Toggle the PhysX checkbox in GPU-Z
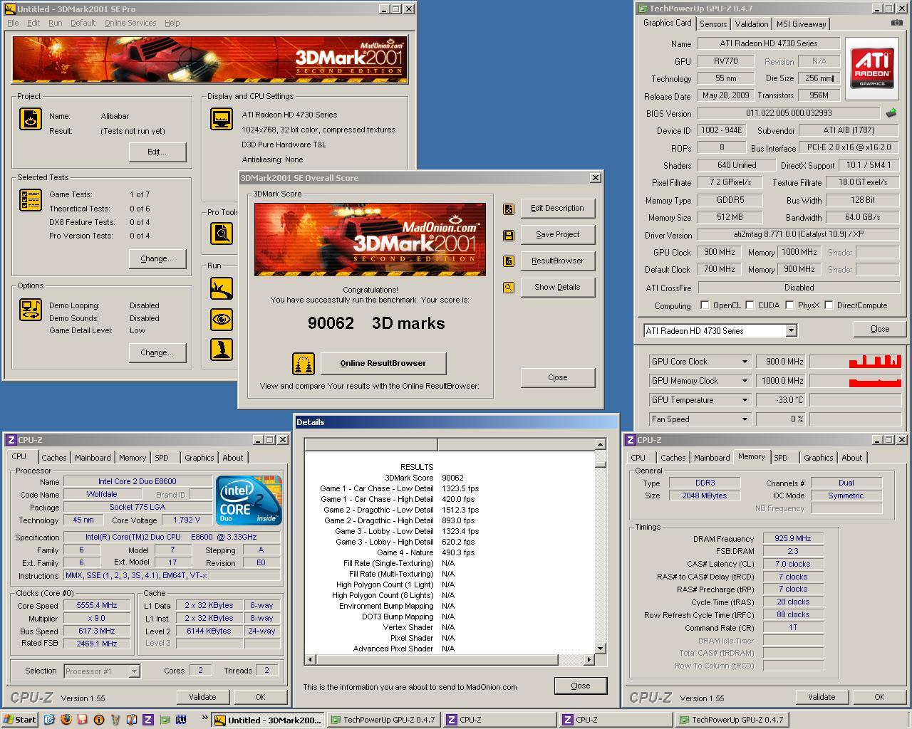 (x=789, y=305)
